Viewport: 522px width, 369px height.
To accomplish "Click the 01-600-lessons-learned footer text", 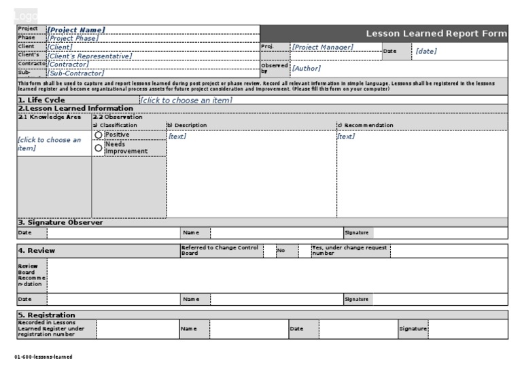I will tap(43, 357).
